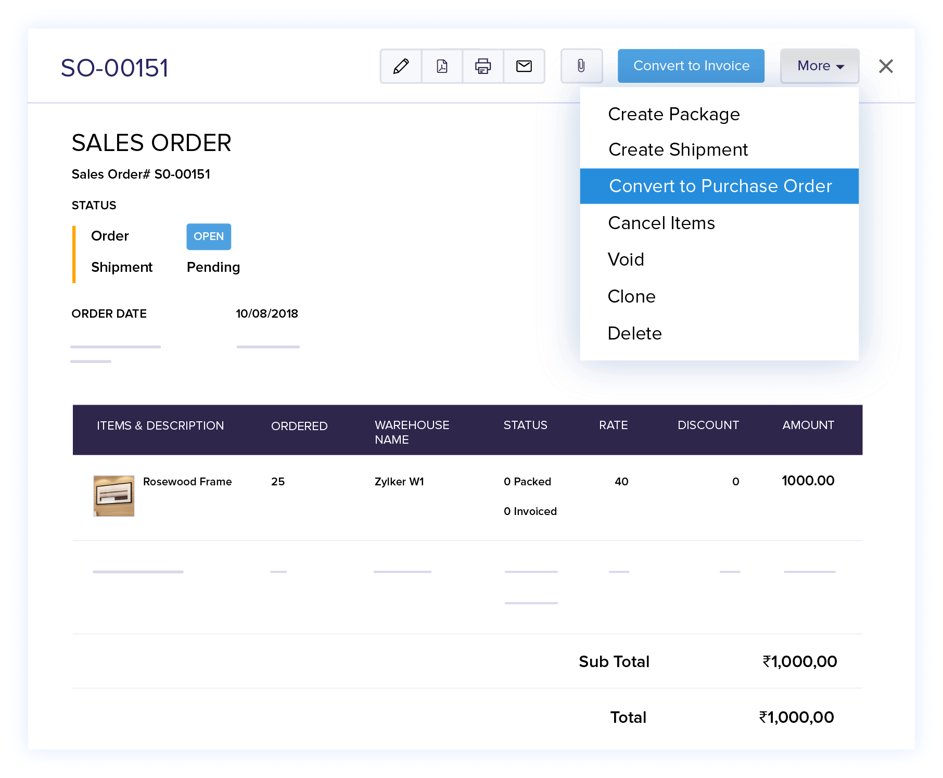Viewport: 943px width, 778px height.
Task: Email the sales order via envelope icon
Action: pyautogui.click(x=524, y=66)
